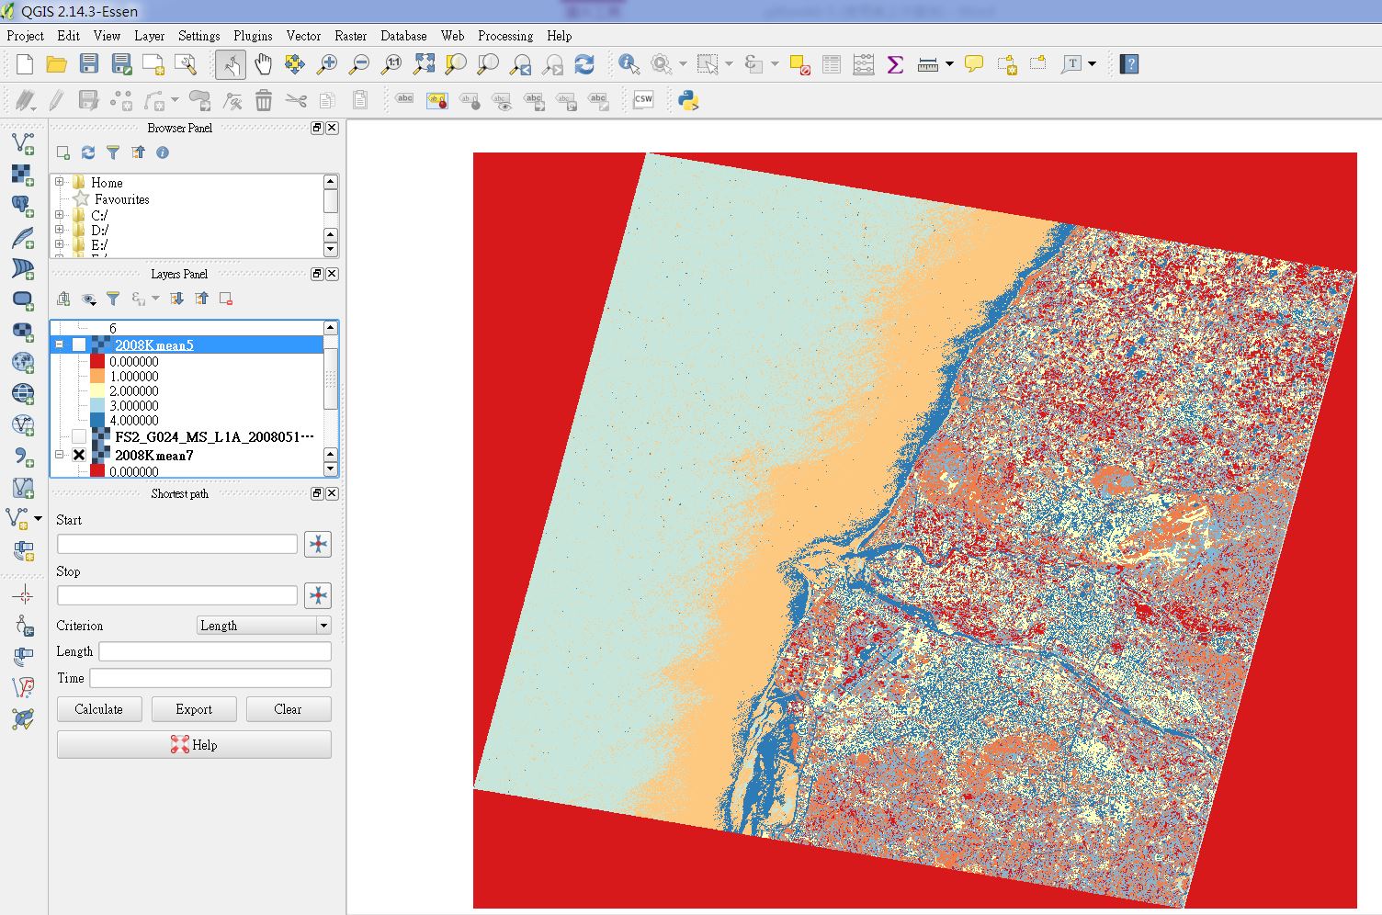Open the CSW metadata search plugin

(643, 100)
